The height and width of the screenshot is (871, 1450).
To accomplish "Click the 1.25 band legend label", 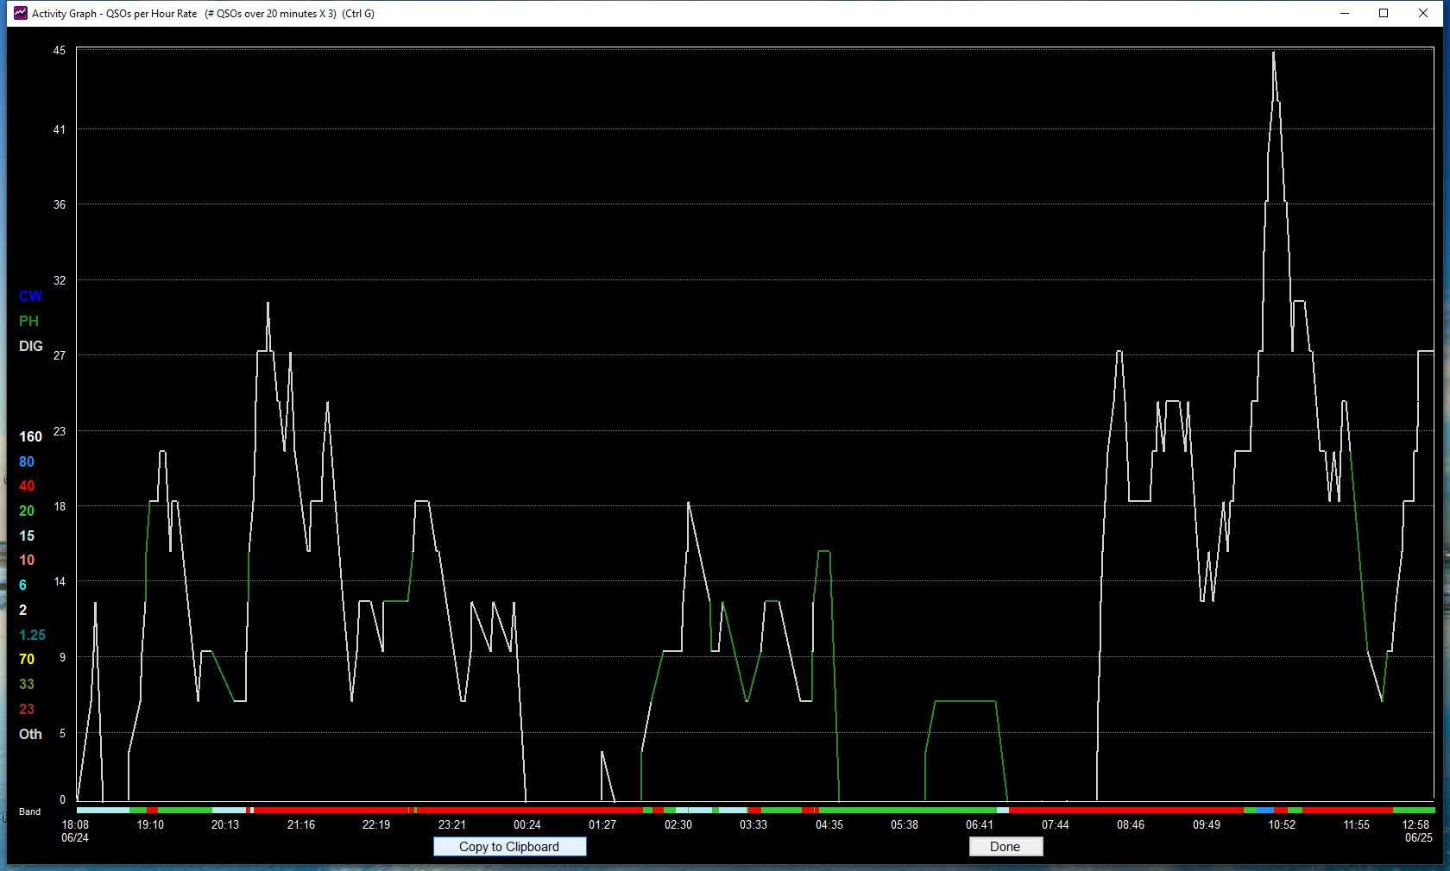I will (x=32, y=636).
